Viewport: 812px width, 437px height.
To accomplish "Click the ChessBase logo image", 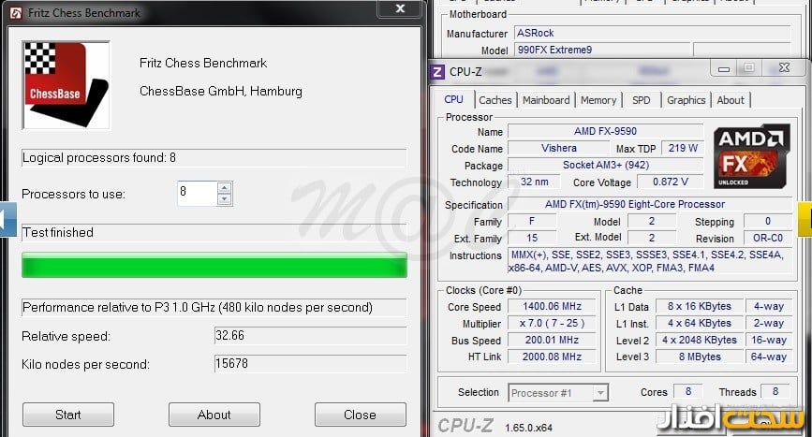I will [x=66, y=85].
